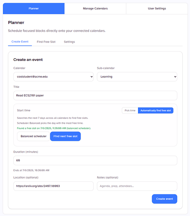Image resolution: width=190 pixels, height=216 pixels.
Task: Click Find next free slot
Action: [x=65, y=136]
